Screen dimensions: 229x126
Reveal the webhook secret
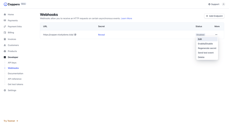click(101, 34)
